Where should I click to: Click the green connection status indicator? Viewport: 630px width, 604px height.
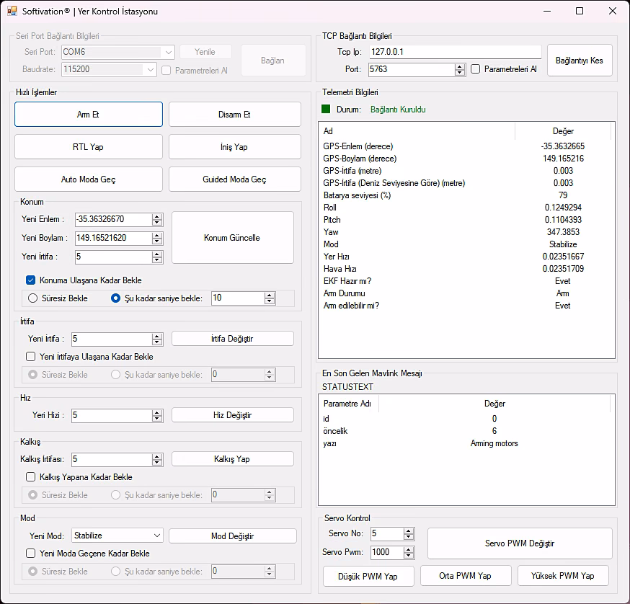tap(326, 109)
